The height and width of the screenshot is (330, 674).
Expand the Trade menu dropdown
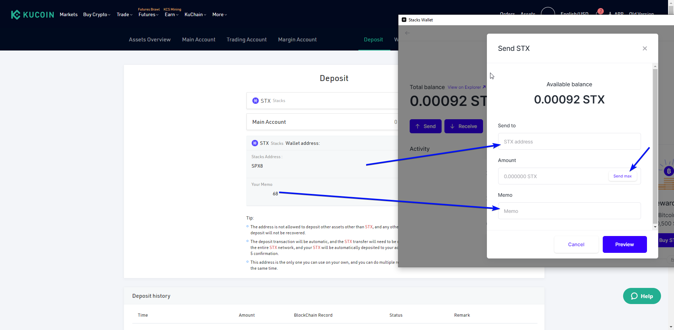[x=124, y=15]
